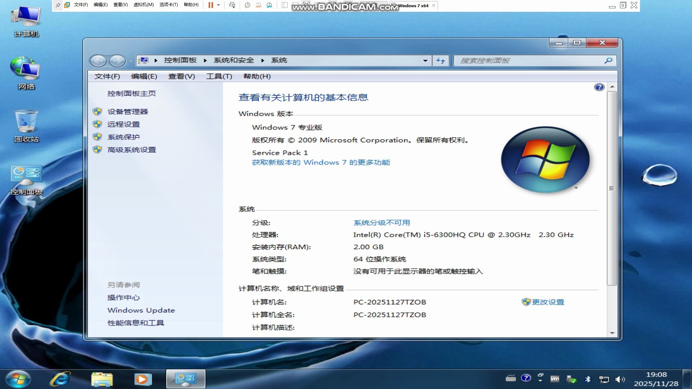Open Device Manager from the left sidebar
The width and height of the screenshot is (692, 389).
pyautogui.click(x=128, y=112)
